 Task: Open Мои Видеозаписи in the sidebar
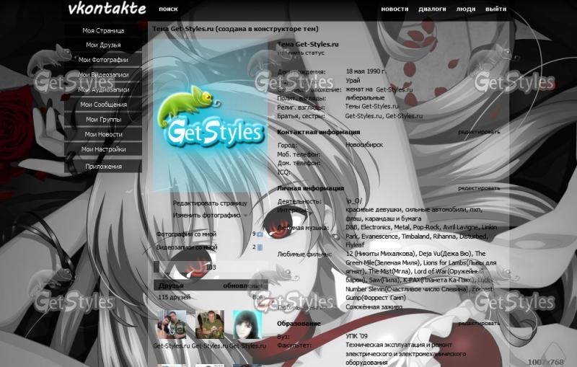pyautogui.click(x=103, y=75)
